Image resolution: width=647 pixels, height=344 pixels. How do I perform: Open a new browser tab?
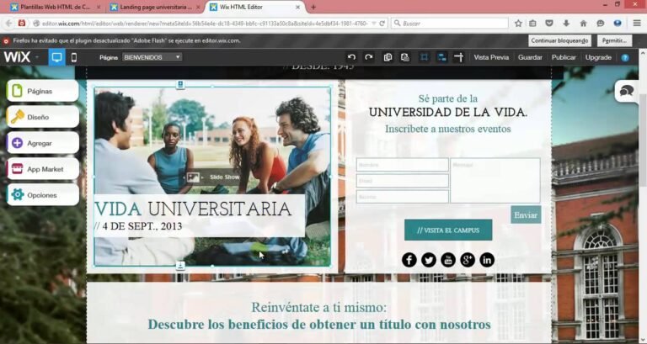[313, 7]
